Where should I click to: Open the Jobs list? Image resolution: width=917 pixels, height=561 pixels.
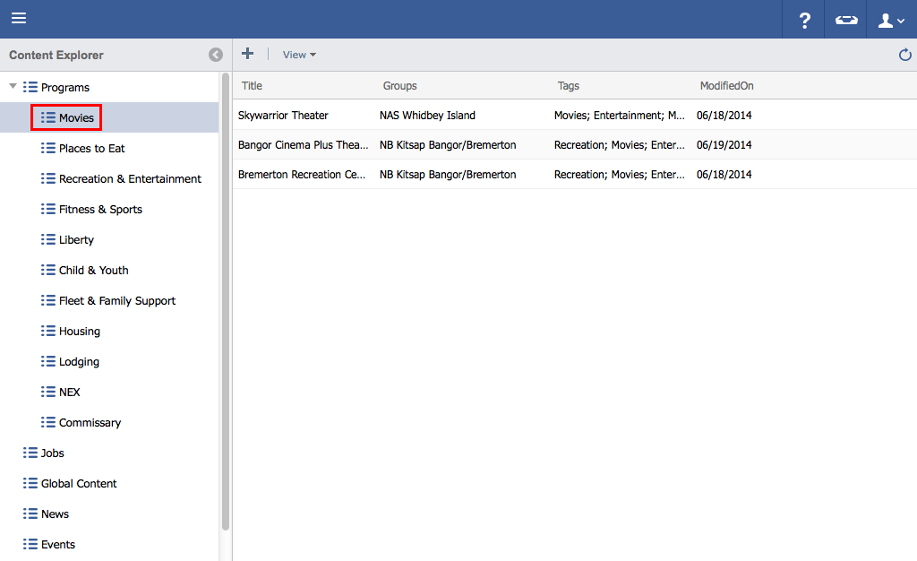[52, 453]
